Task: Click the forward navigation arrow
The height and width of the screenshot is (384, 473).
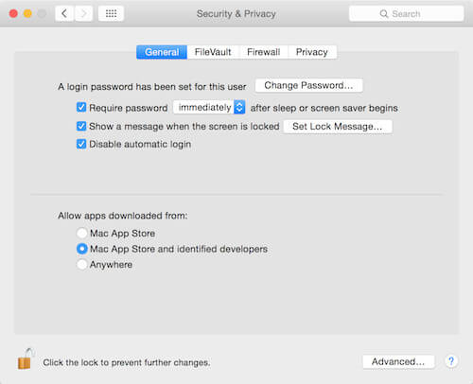Action: (x=83, y=13)
